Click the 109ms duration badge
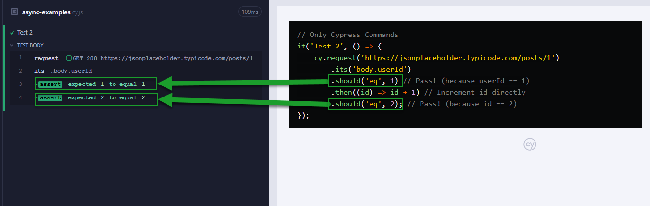This screenshot has width=650, height=206. 250,12
